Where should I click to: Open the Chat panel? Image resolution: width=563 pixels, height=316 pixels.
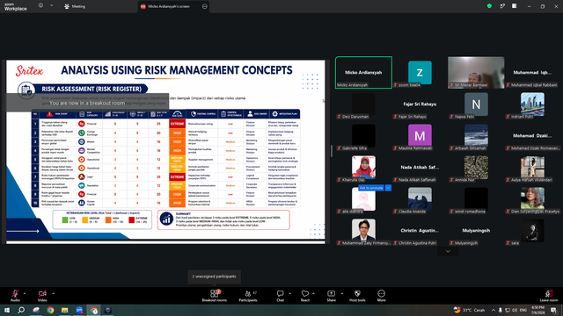pyautogui.click(x=280, y=296)
